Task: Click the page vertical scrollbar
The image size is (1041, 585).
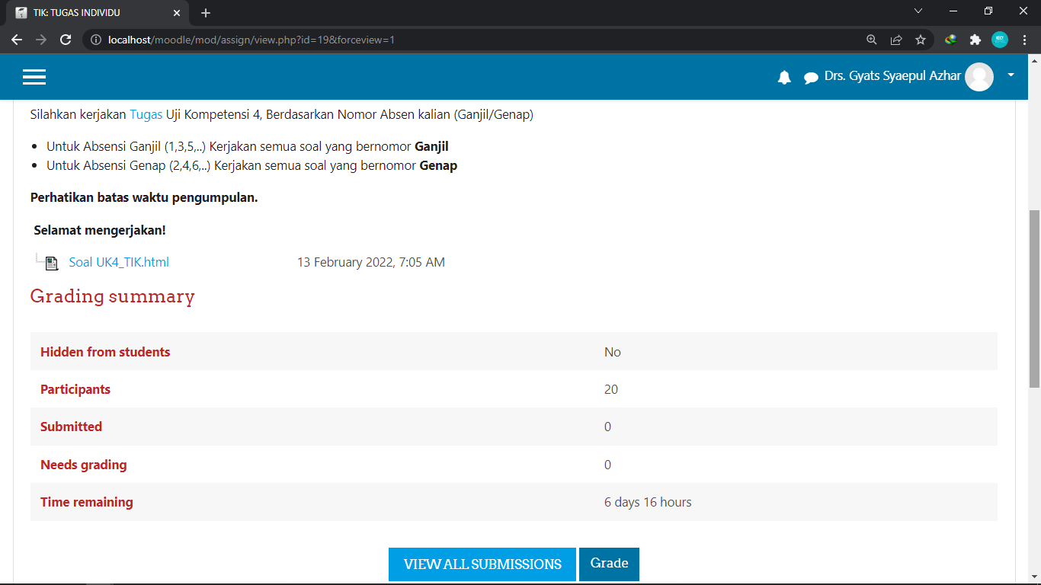Action: (x=1035, y=298)
